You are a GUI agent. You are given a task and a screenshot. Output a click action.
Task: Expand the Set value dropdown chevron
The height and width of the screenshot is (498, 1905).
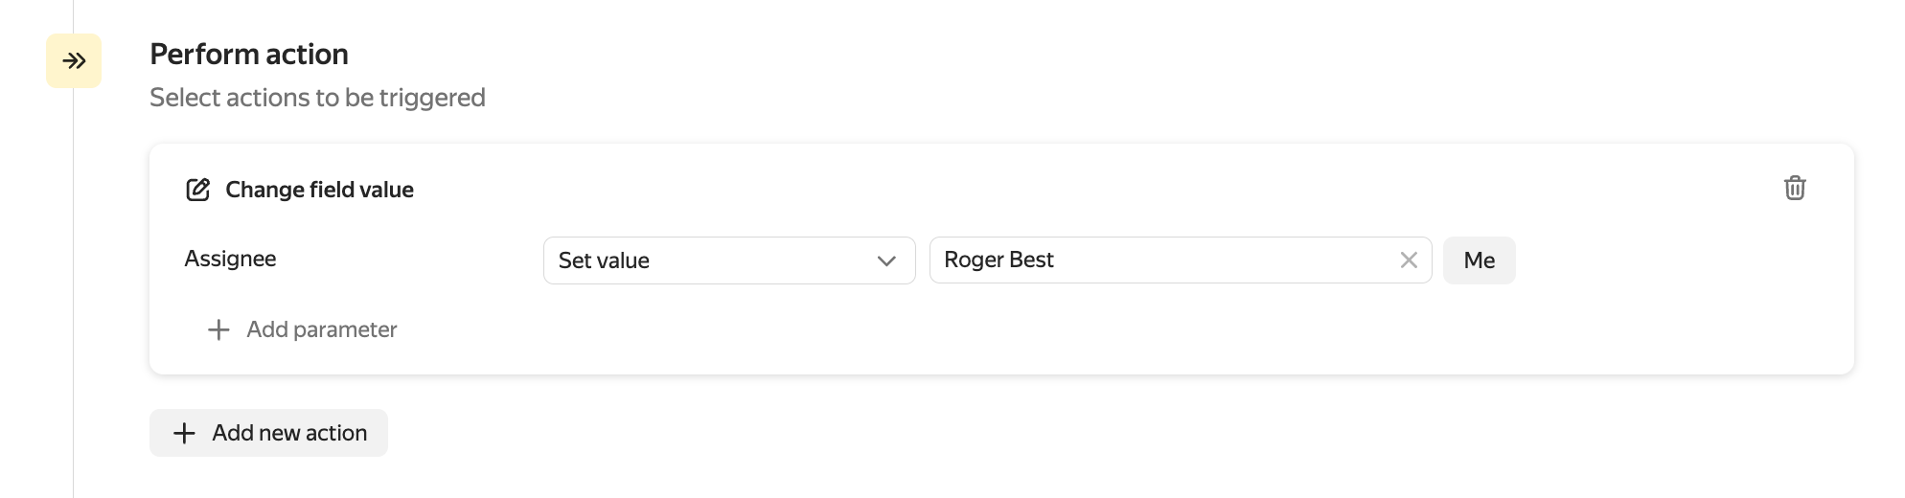pos(886,260)
